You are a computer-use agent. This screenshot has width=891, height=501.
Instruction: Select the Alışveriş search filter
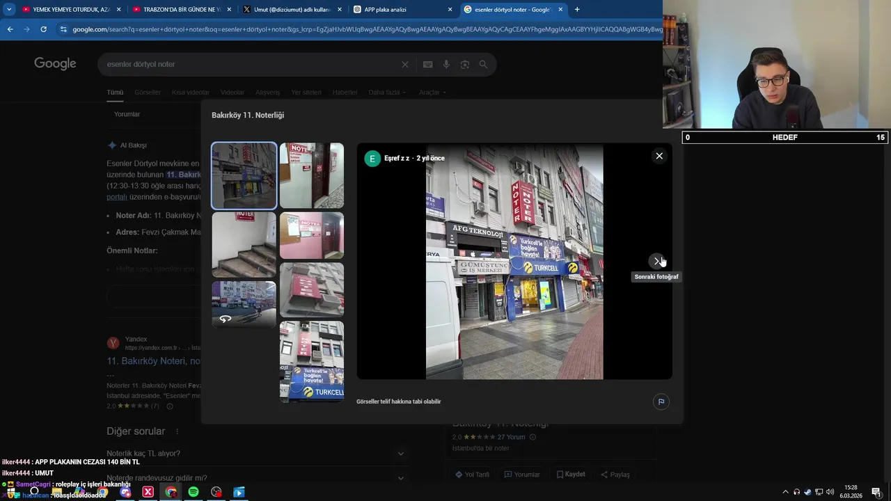tap(268, 93)
